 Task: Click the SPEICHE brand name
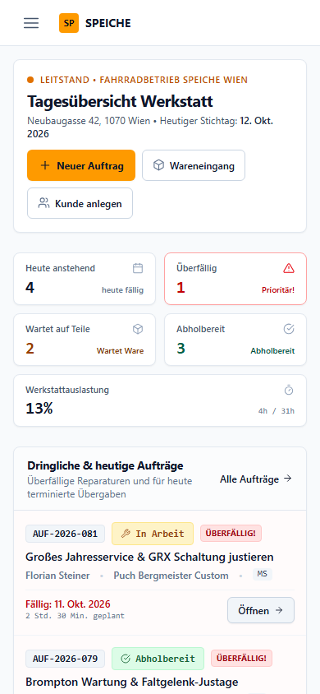108,23
